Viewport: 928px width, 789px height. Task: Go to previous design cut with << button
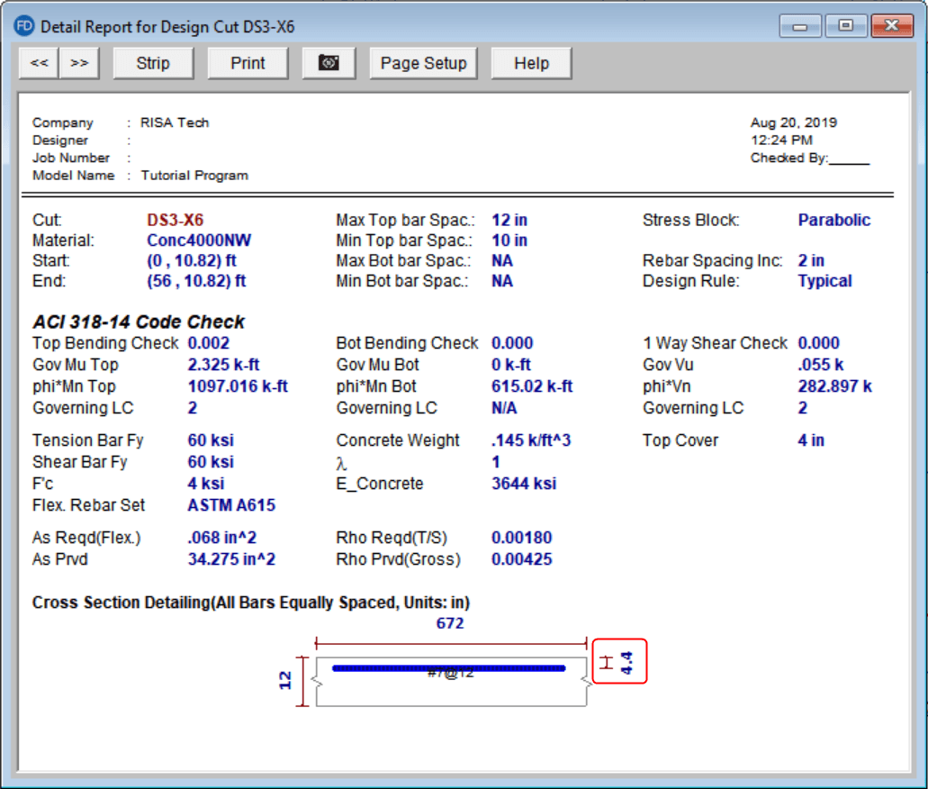[x=39, y=63]
